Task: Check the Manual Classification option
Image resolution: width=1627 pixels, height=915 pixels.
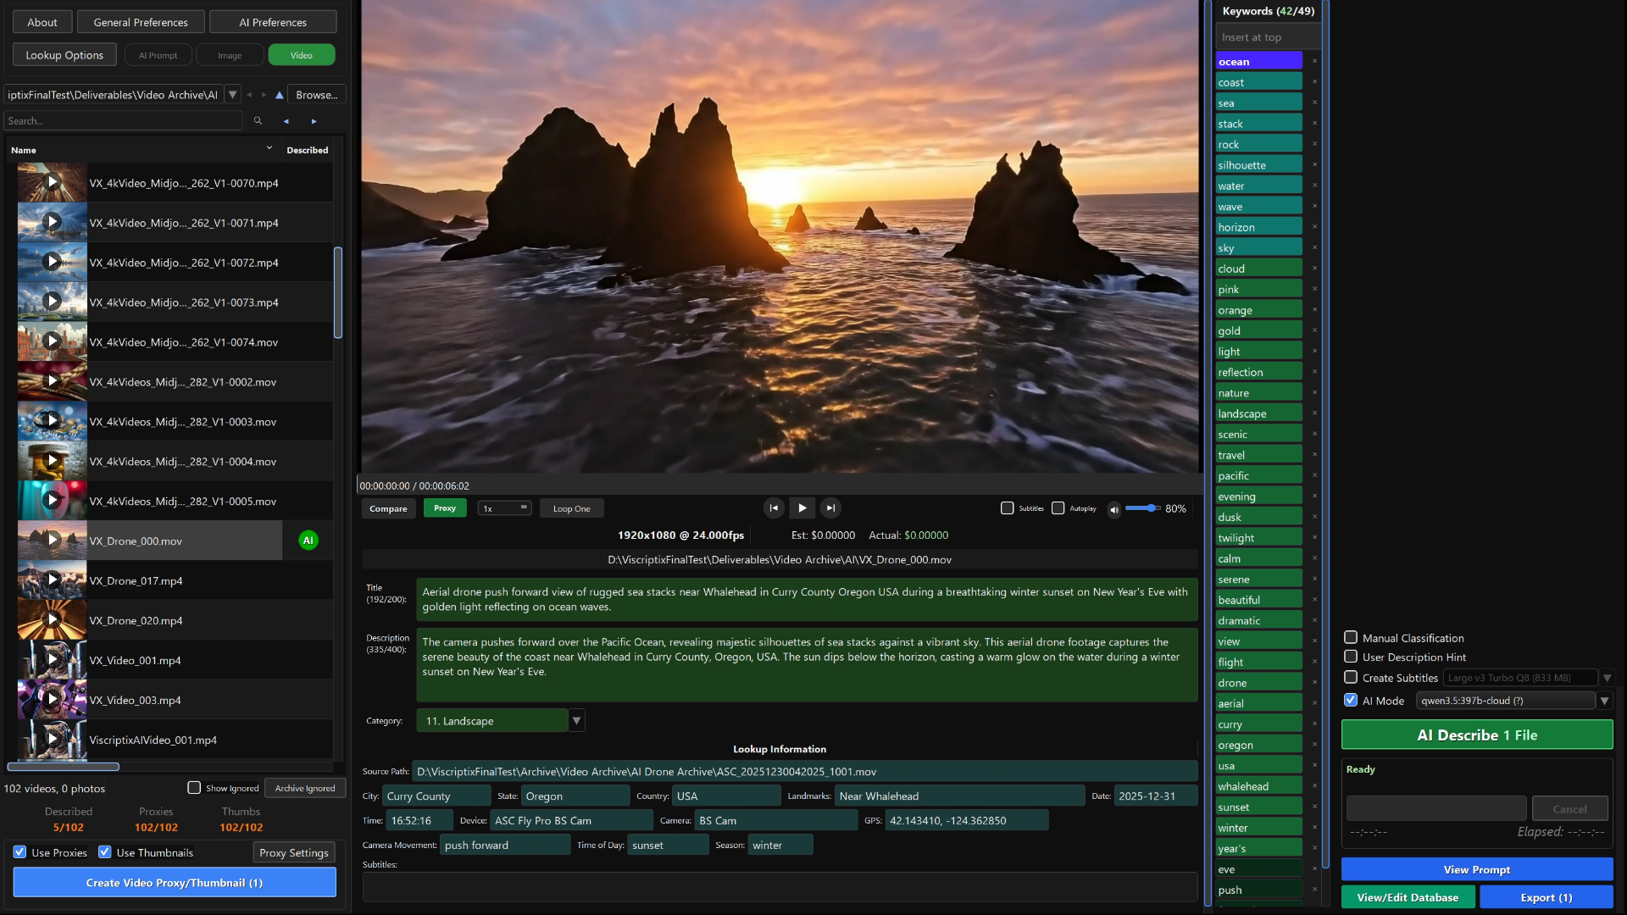Action: click(1350, 637)
